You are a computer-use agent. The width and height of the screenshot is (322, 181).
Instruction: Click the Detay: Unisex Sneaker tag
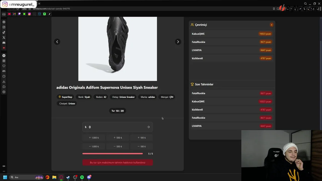[124, 97]
